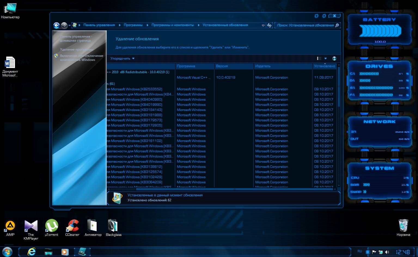This screenshot has height=257, width=418.
Task: Select the KB4019990 update row
Action: (222, 105)
